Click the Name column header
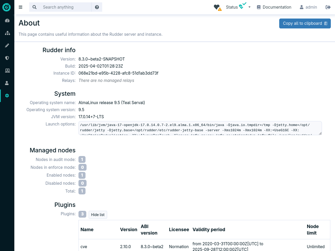335x251 pixels. click(87, 230)
